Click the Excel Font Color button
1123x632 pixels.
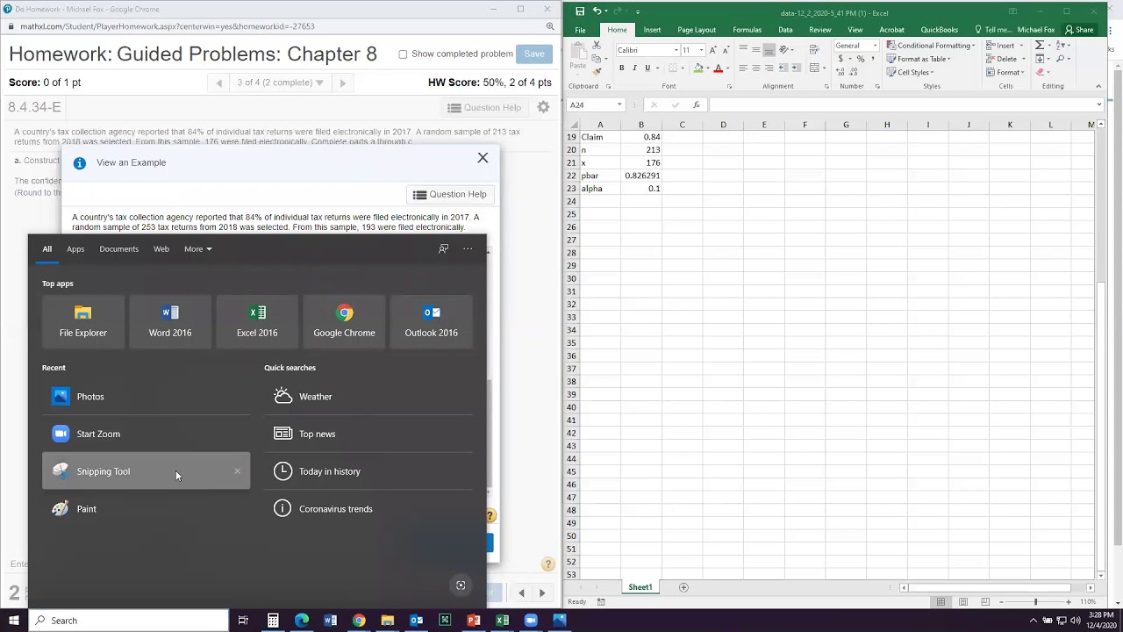click(718, 68)
